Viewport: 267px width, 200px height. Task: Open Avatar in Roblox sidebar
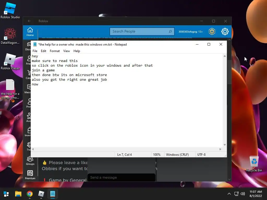pos(29,118)
